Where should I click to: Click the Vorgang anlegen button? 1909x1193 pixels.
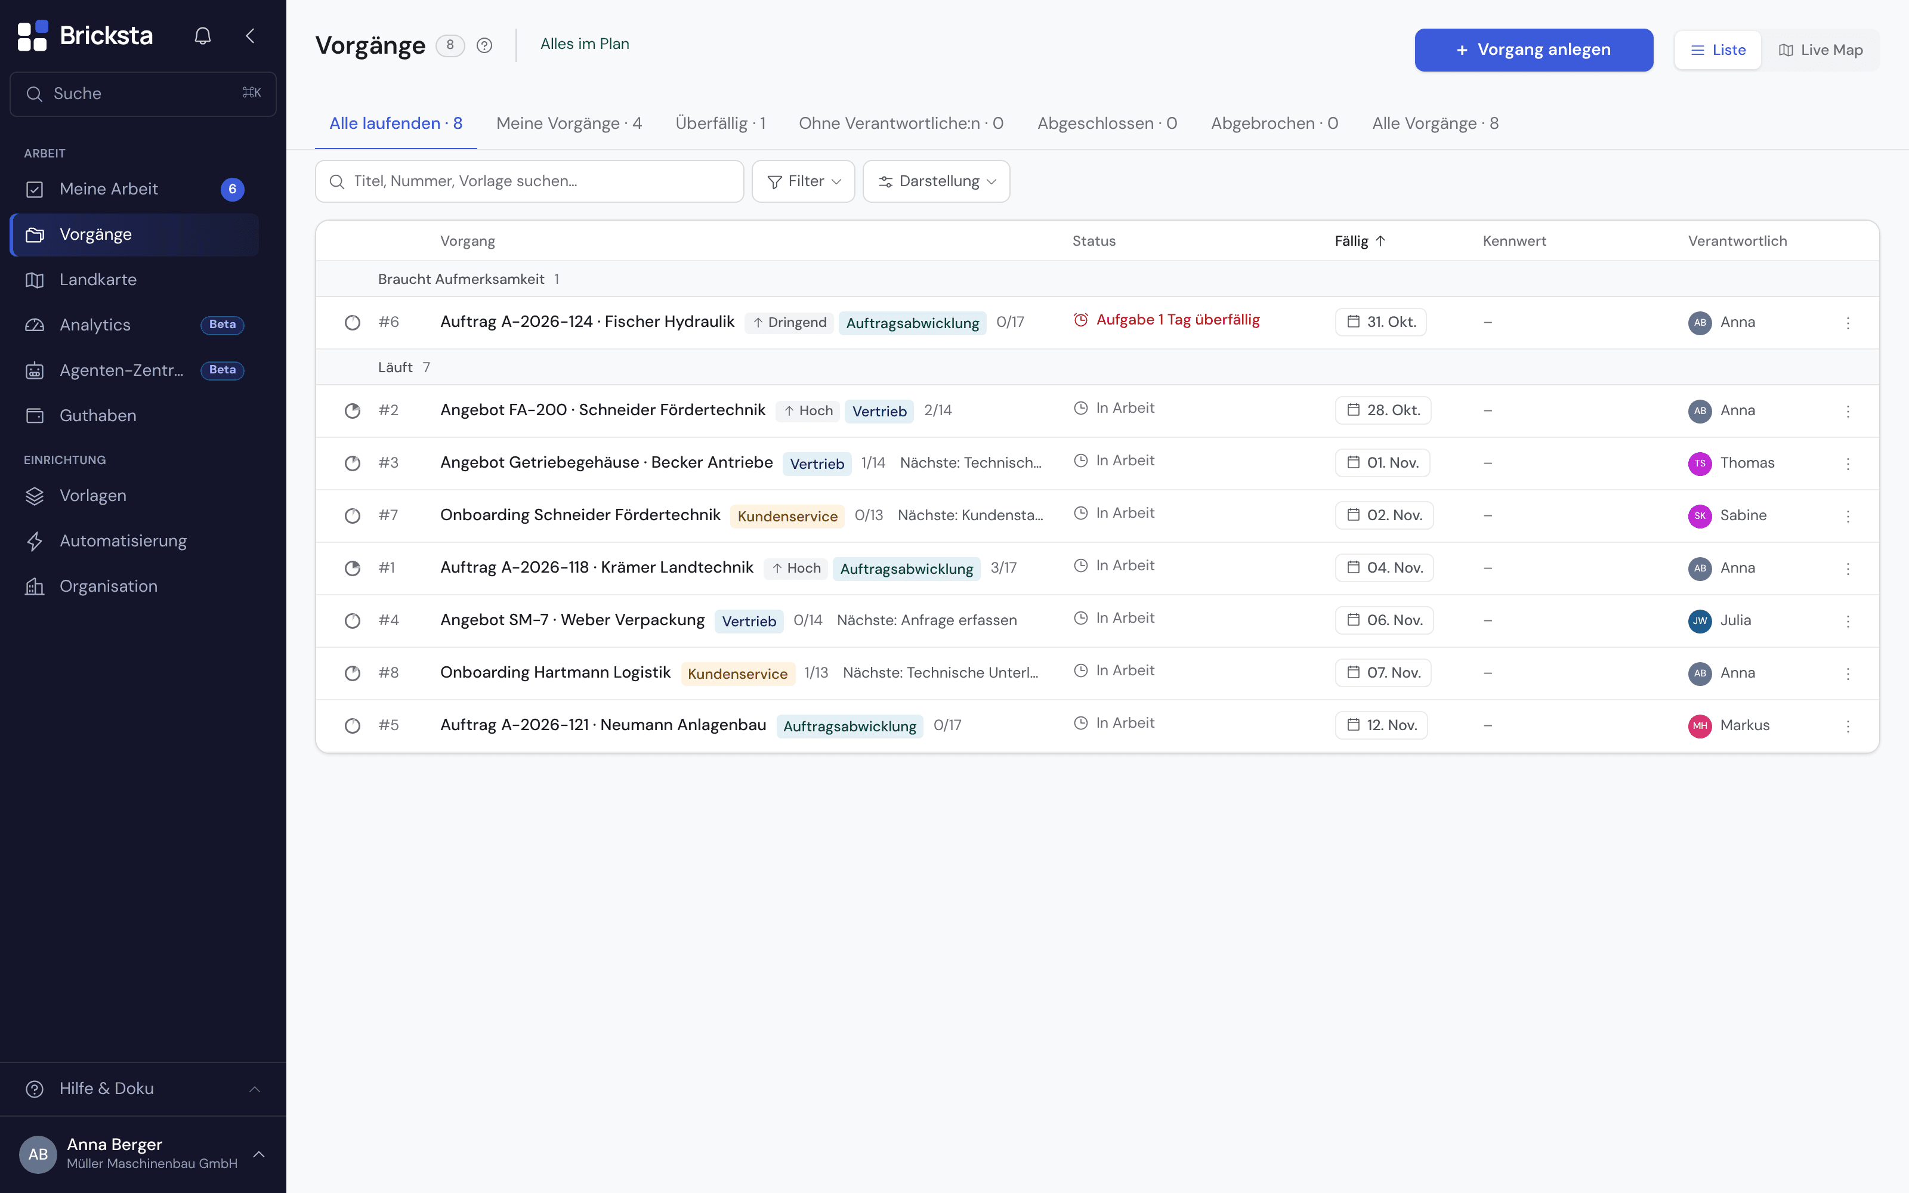1534,50
